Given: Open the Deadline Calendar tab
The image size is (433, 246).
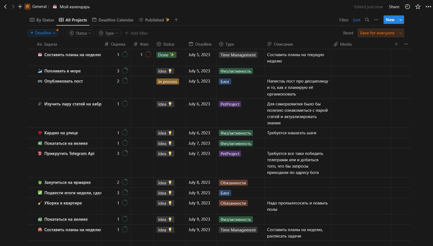Looking at the screenshot, I should [113, 20].
